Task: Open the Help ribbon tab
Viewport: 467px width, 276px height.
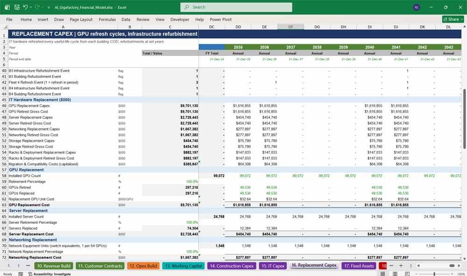Action: (x=199, y=19)
